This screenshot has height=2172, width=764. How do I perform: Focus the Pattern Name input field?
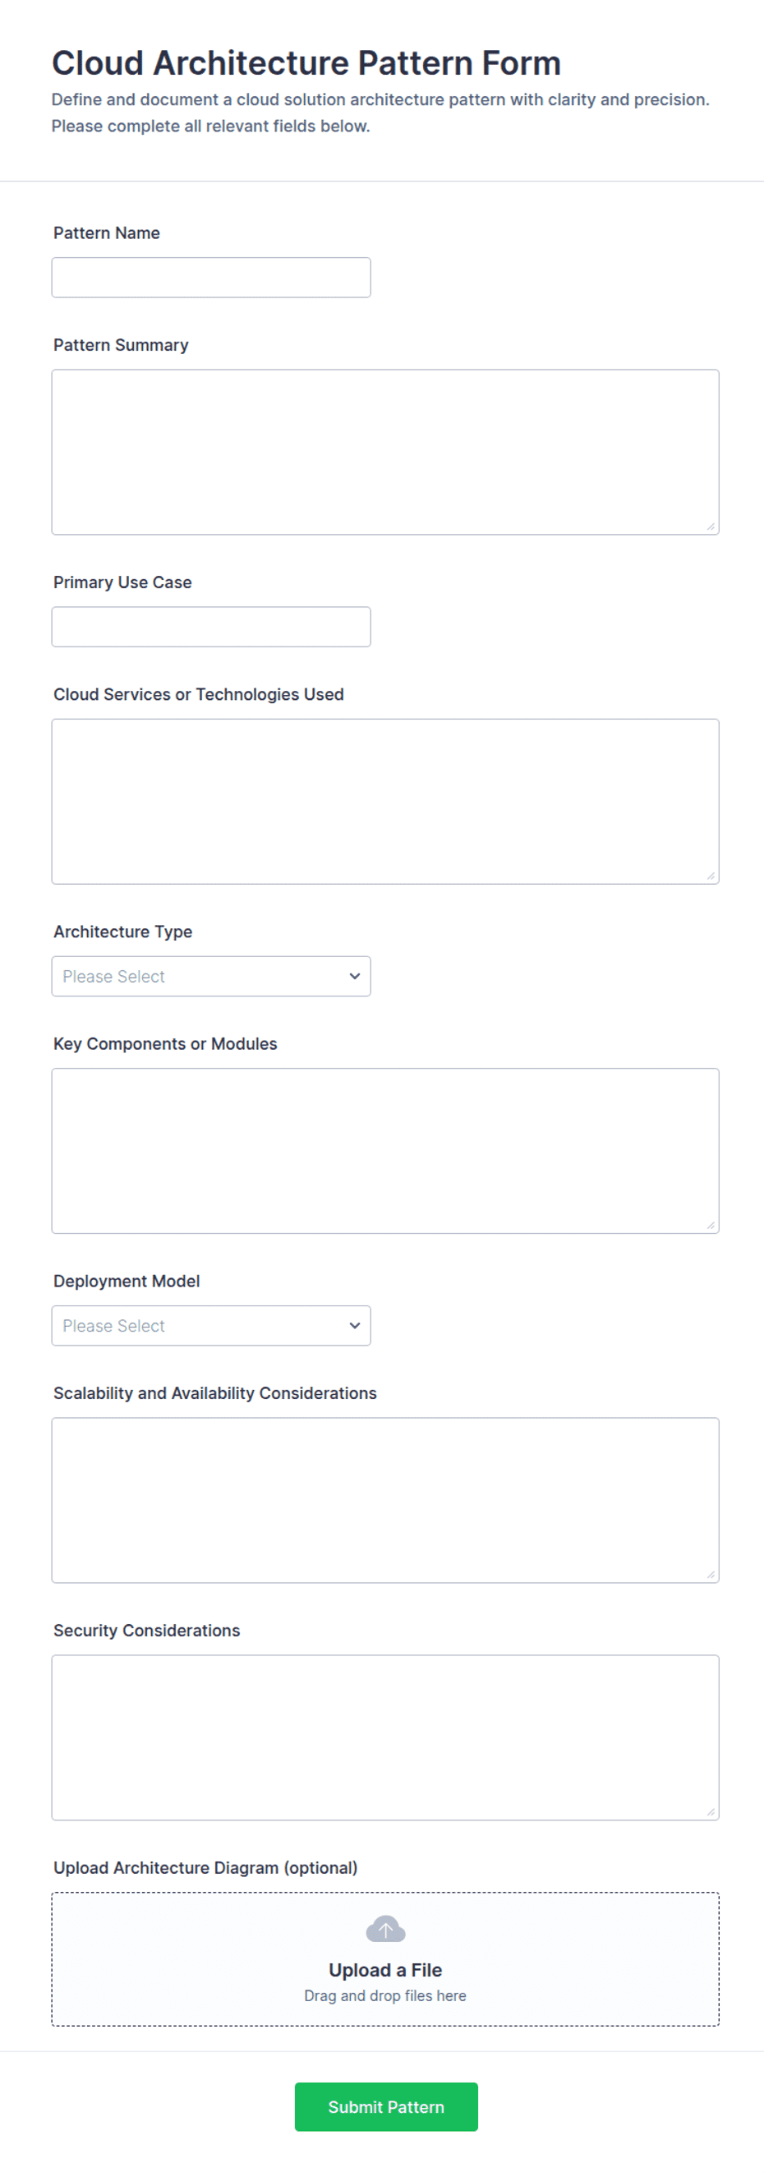pyautogui.click(x=211, y=277)
